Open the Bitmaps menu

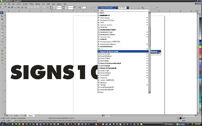click(38, 4)
